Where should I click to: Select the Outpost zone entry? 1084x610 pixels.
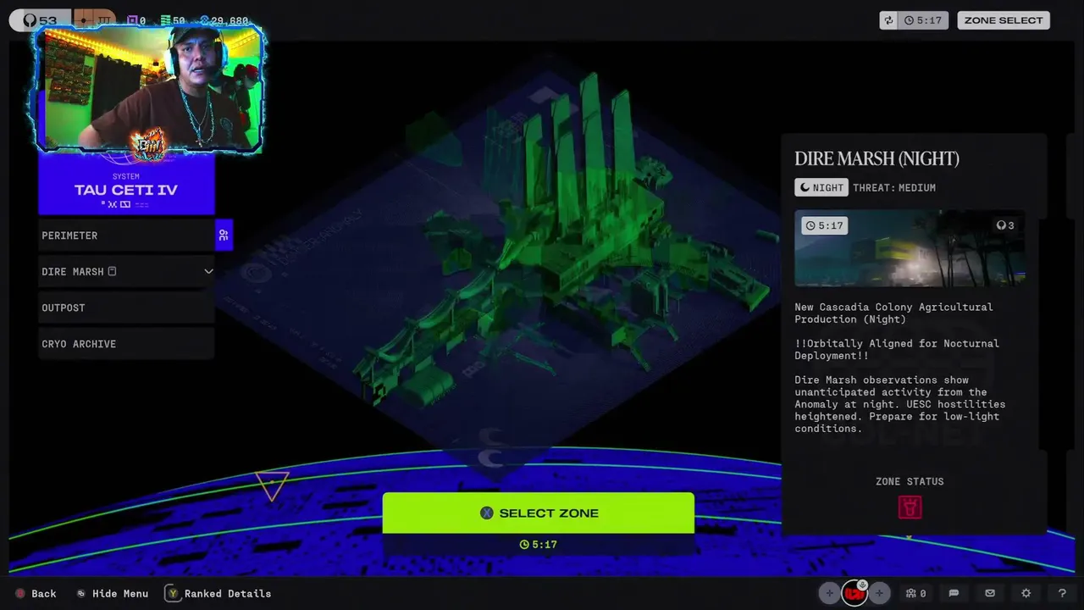(126, 308)
